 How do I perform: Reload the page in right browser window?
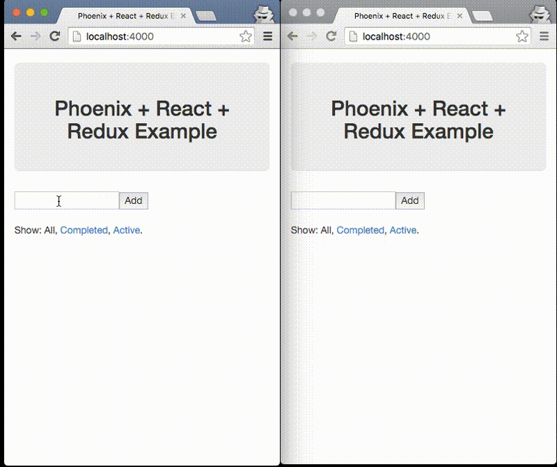(331, 36)
